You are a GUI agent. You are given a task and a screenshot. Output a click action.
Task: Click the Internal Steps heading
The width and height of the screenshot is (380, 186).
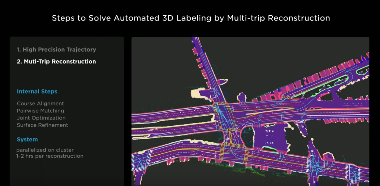coord(37,92)
